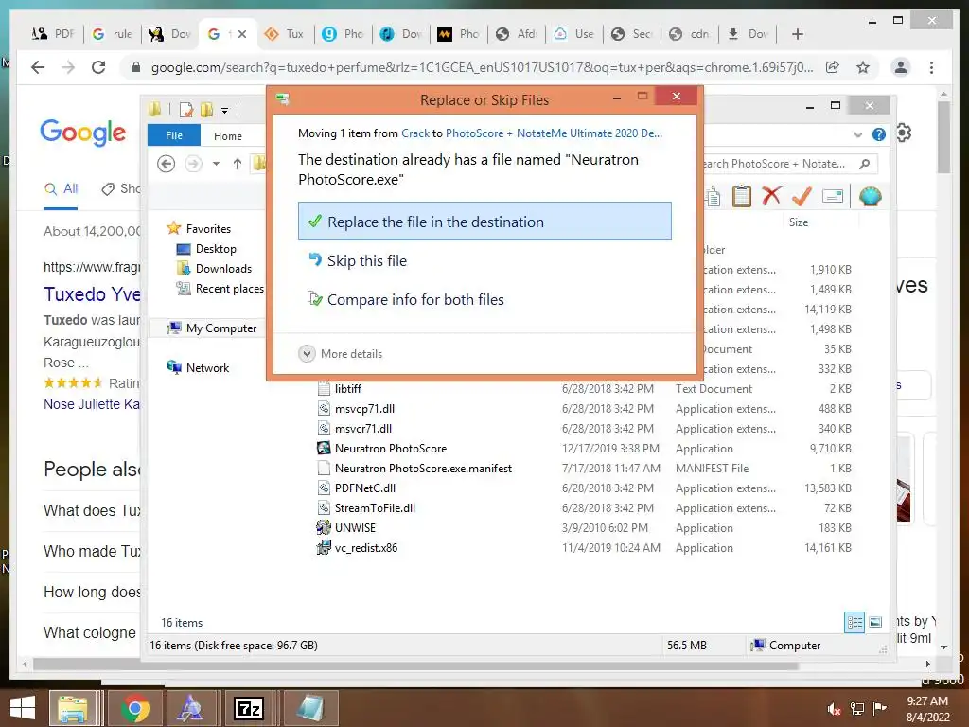Open 7-Zip from the taskbar
The width and height of the screenshot is (969, 727).
point(249,708)
